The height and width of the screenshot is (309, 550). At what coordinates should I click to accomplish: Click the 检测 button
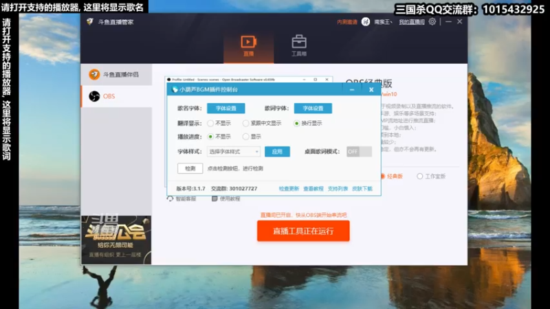pyautogui.click(x=190, y=168)
